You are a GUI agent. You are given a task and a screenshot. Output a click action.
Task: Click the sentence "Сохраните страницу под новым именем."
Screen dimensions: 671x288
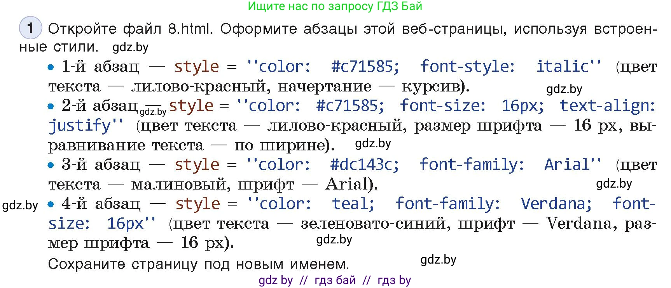coord(199,264)
